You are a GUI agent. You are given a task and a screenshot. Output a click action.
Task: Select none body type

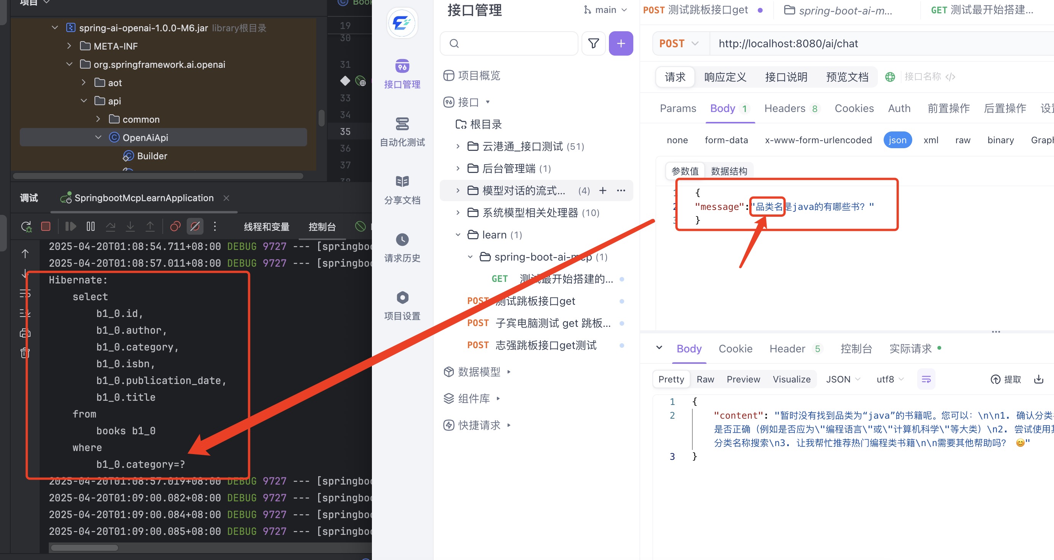tap(677, 140)
